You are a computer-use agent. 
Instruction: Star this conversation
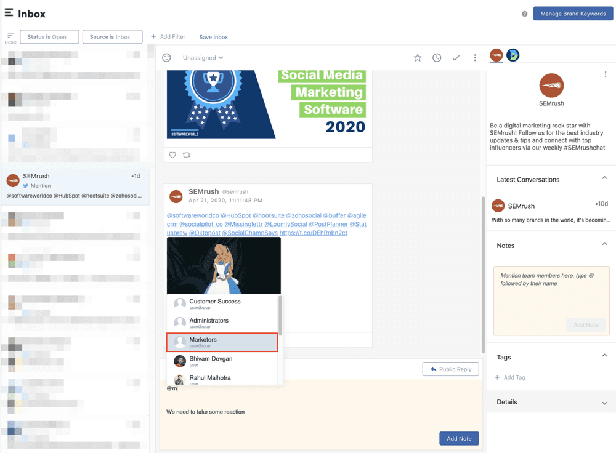(418, 58)
